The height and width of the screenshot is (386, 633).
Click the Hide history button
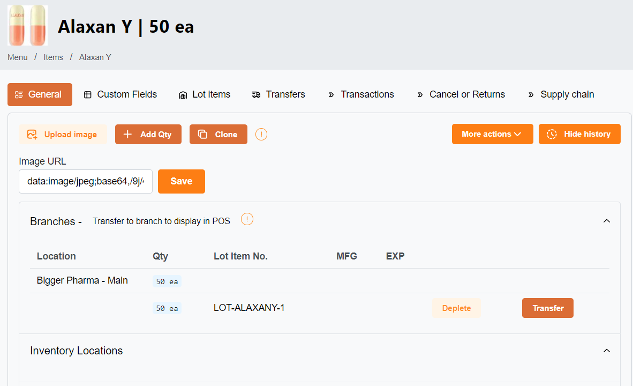click(579, 134)
